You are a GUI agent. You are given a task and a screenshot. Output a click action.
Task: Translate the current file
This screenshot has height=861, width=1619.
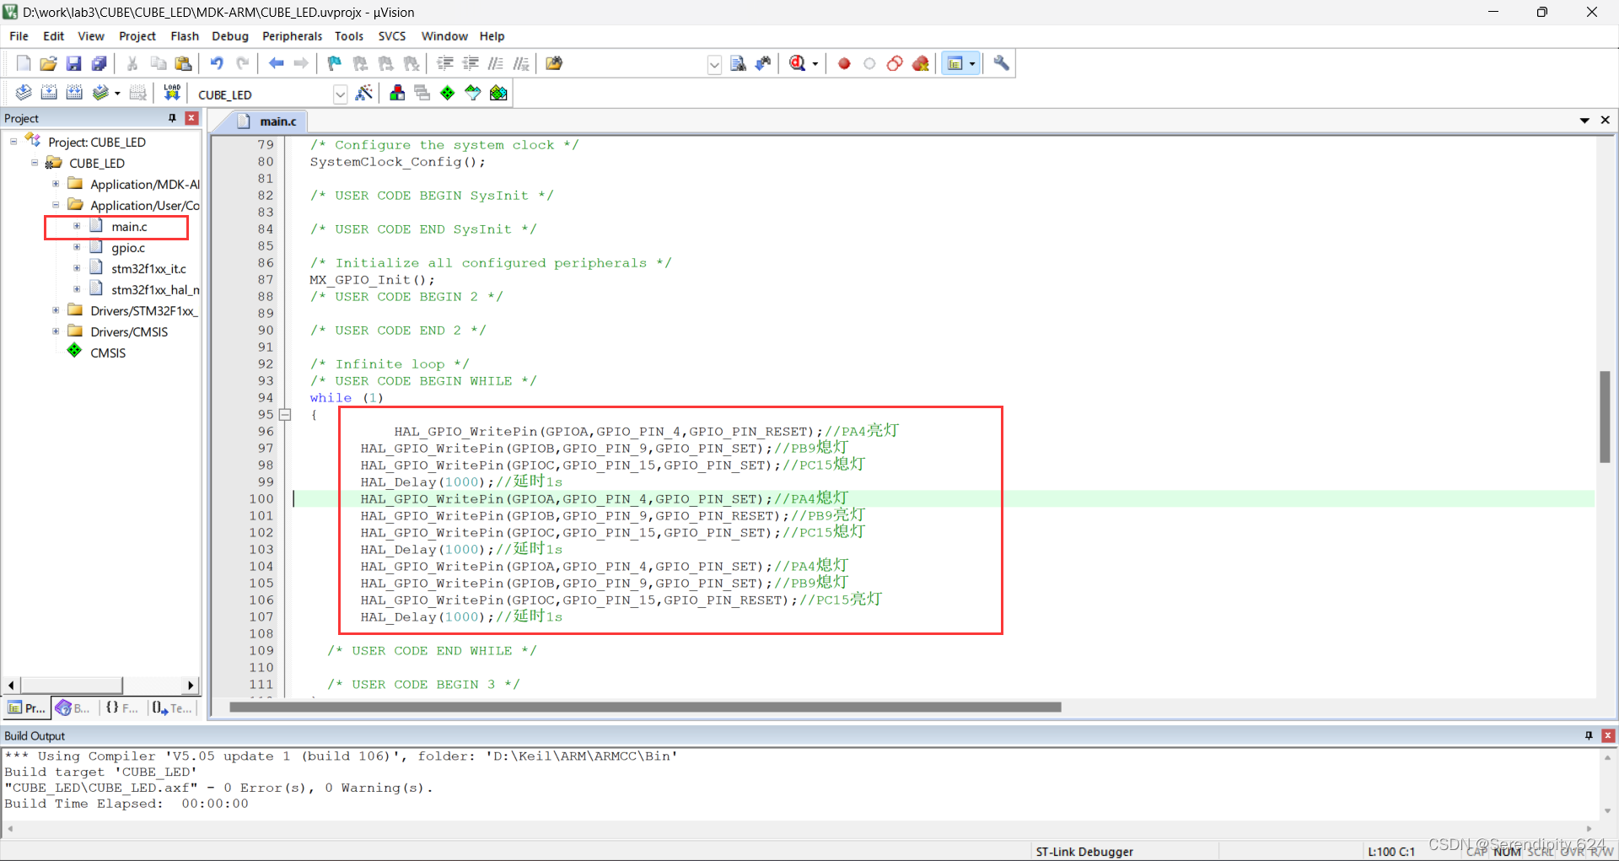tap(24, 93)
